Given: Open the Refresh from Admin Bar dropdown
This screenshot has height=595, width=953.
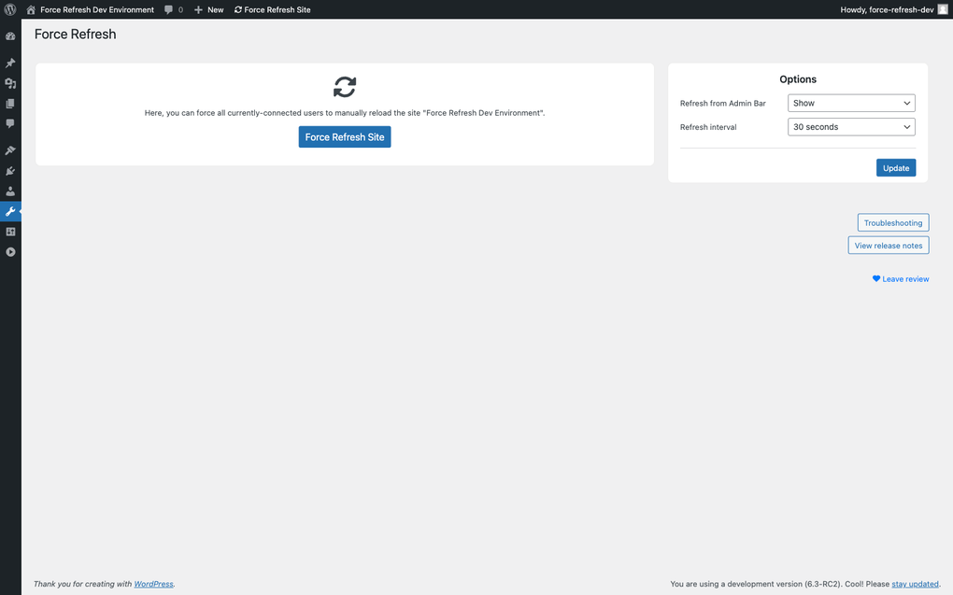Looking at the screenshot, I should pyautogui.click(x=850, y=103).
